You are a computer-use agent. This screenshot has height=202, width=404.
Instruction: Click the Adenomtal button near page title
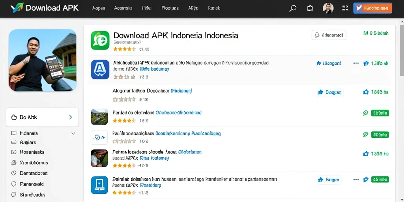[x=329, y=35]
